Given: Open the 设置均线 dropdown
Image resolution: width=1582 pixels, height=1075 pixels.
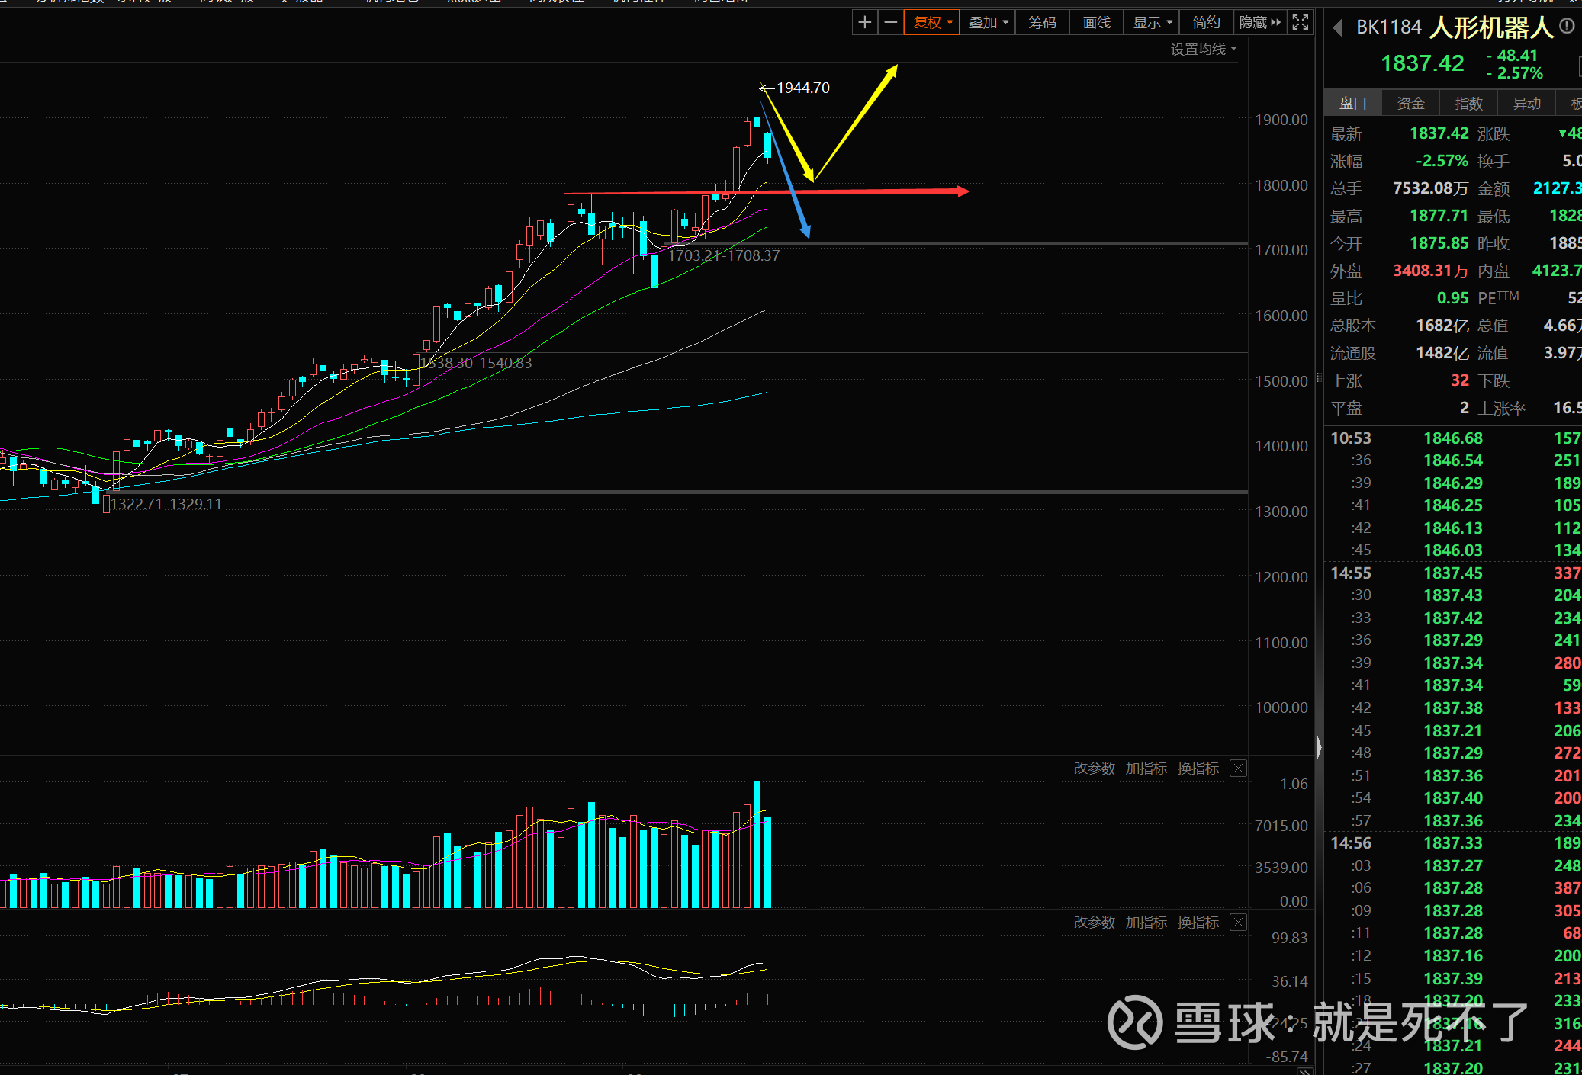Looking at the screenshot, I should (1203, 50).
